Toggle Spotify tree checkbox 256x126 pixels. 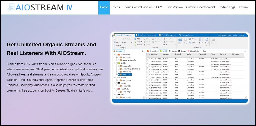(117, 63)
